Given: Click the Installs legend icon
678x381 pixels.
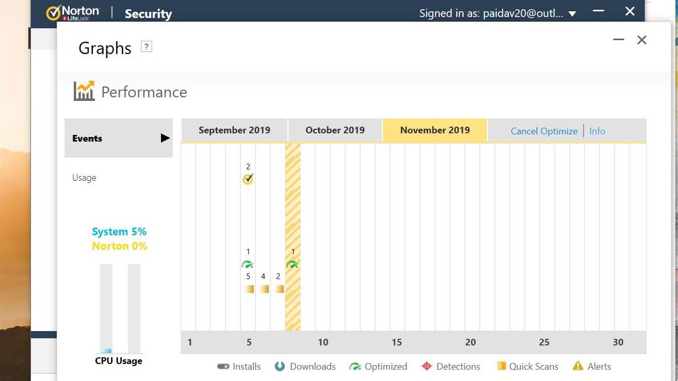Looking at the screenshot, I should coord(223,367).
